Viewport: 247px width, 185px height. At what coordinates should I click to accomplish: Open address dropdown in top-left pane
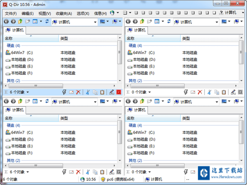coord(95,22)
